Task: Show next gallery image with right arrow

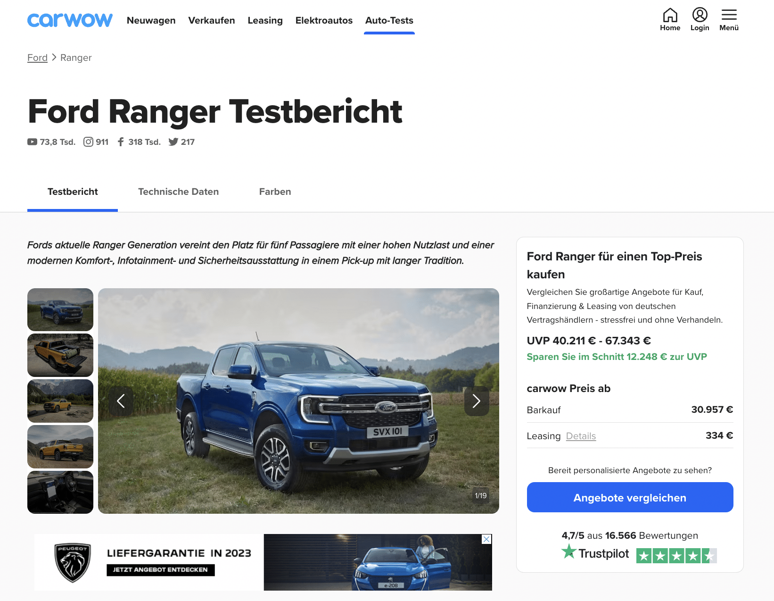Action: (x=476, y=401)
